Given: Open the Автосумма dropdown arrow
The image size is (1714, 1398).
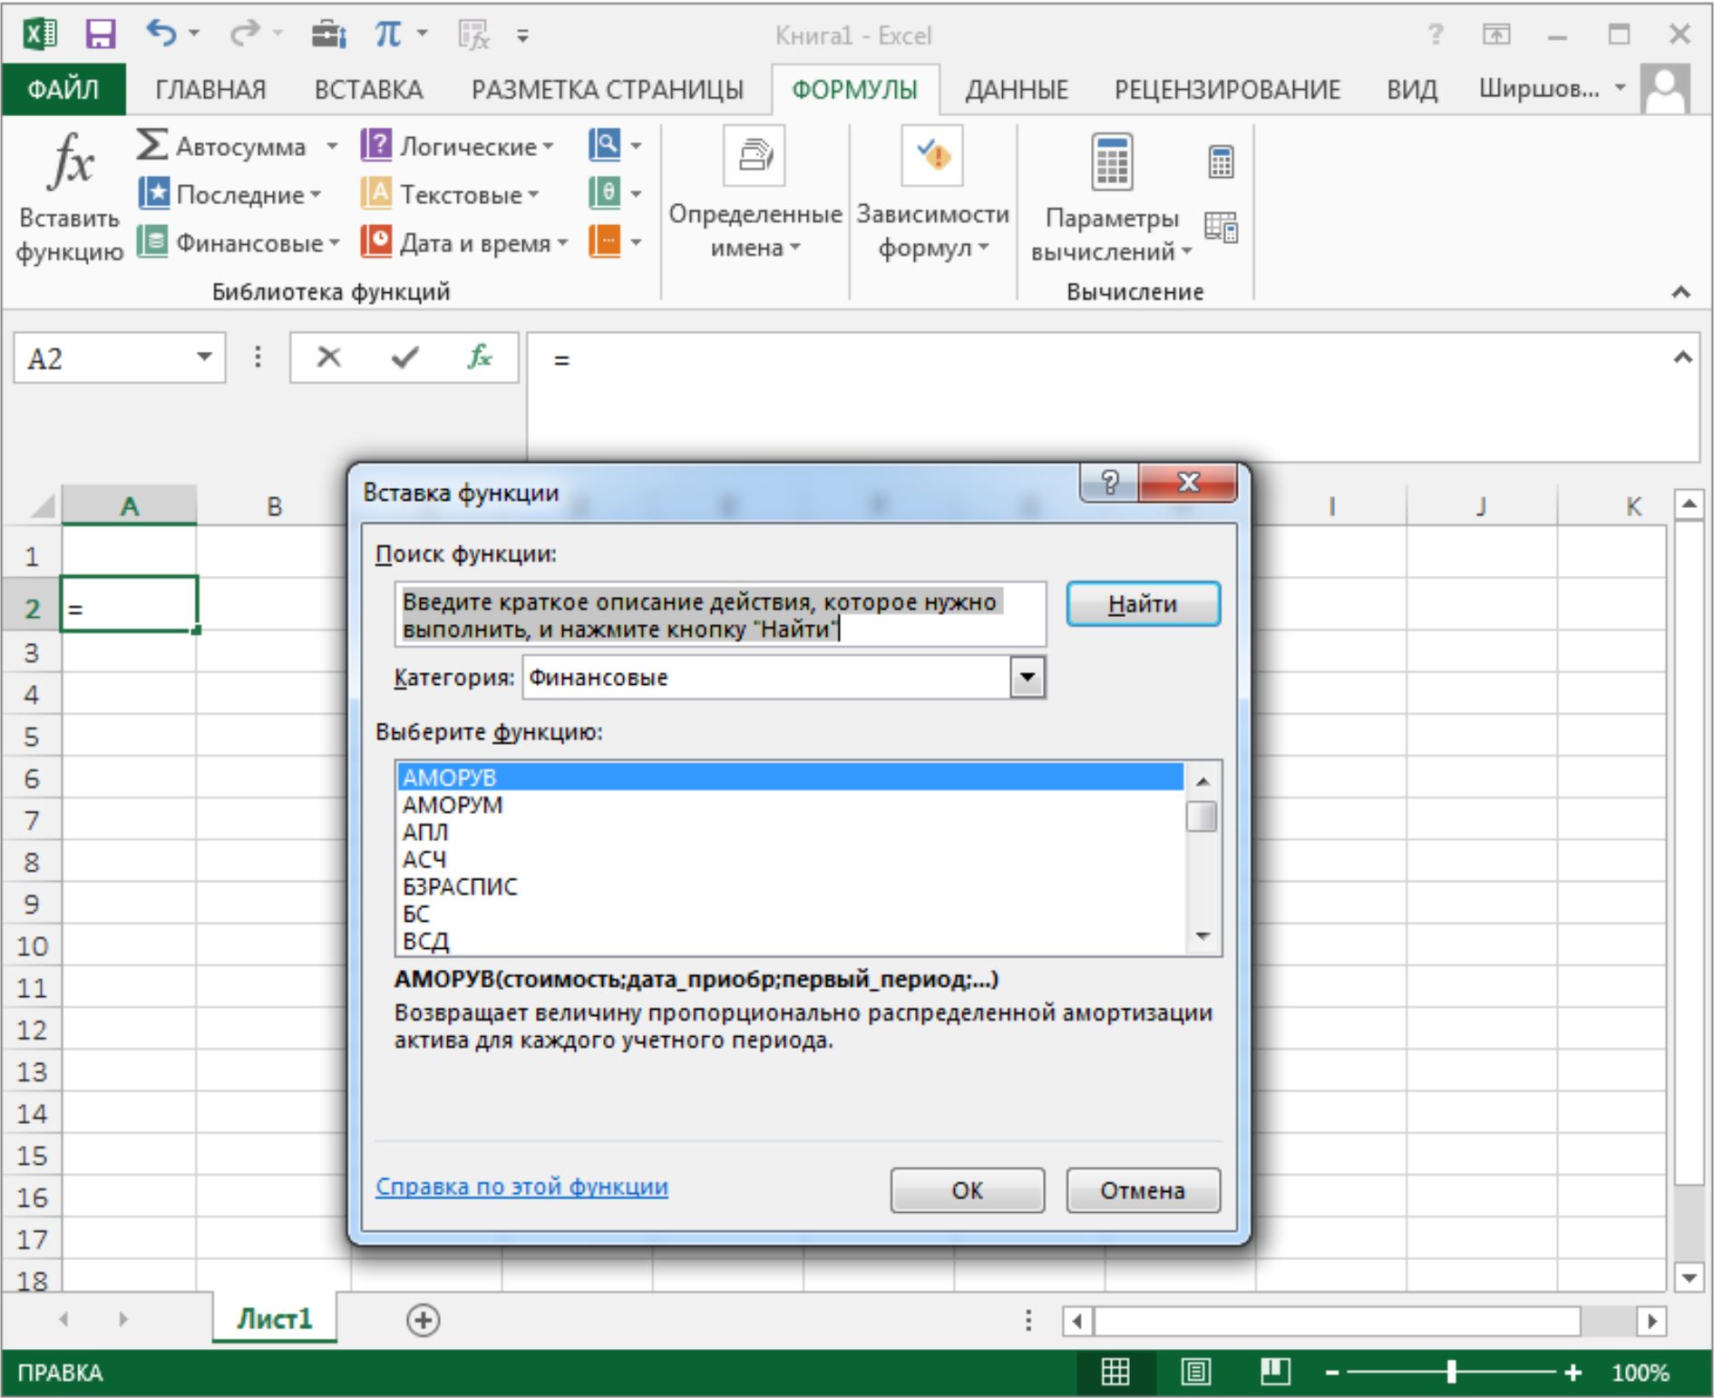Looking at the screenshot, I should pos(332,146).
